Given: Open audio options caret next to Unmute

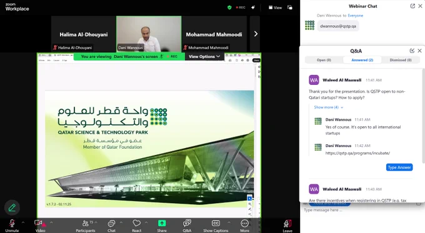Looking at the screenshot, I should [x=23, y=223].
